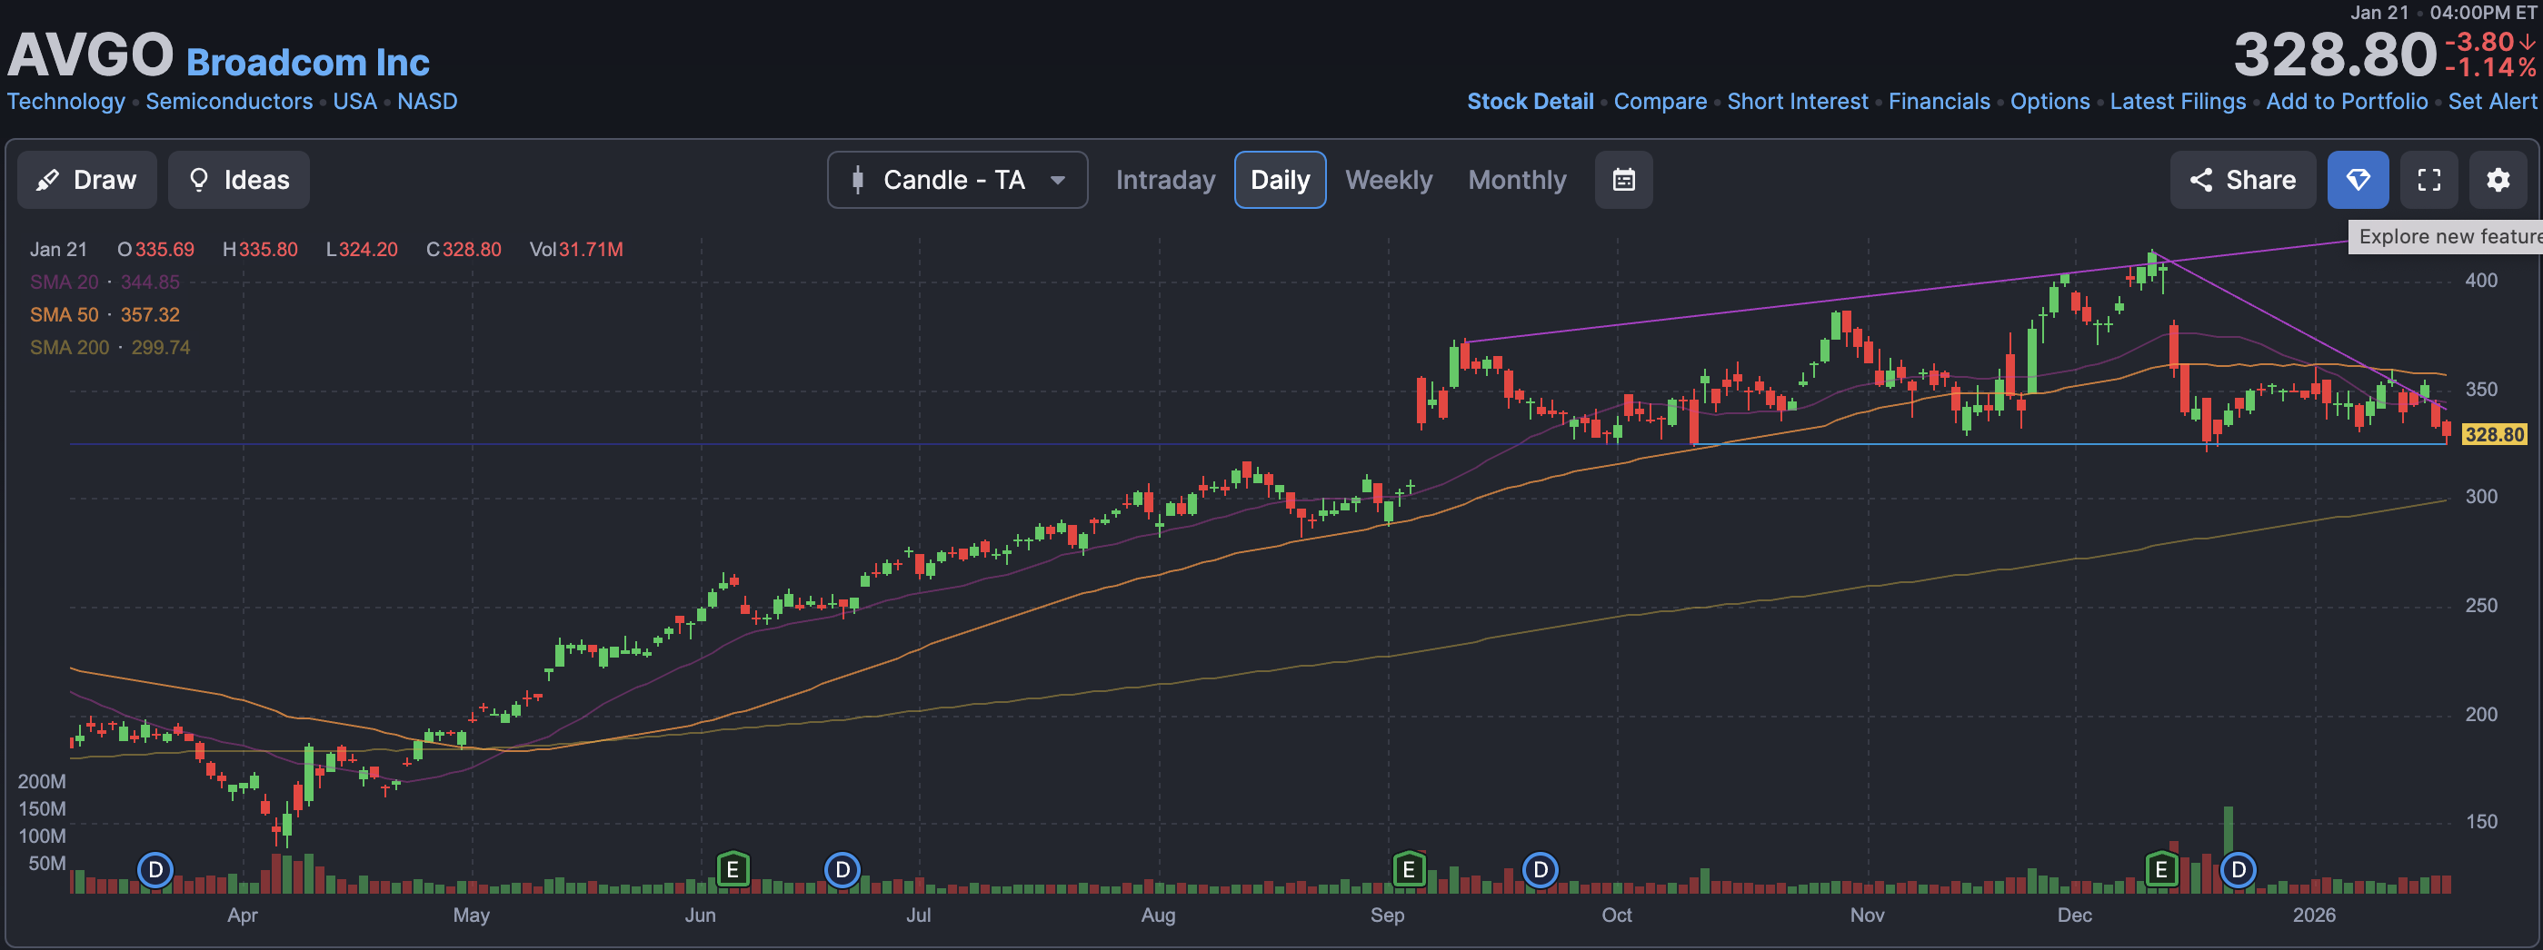Click the dividend marker in late June
2543x950 pixels.
pyautogui.click(x=843, y=870)
